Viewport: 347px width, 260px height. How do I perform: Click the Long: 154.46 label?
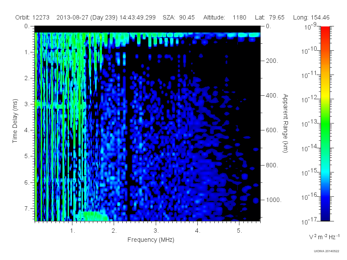311,17
